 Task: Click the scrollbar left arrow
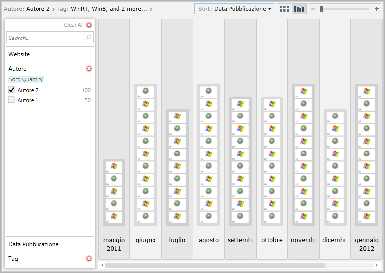102,265
